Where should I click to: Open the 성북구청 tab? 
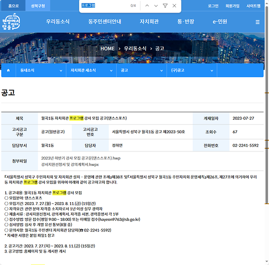click(x=38, y=6)
